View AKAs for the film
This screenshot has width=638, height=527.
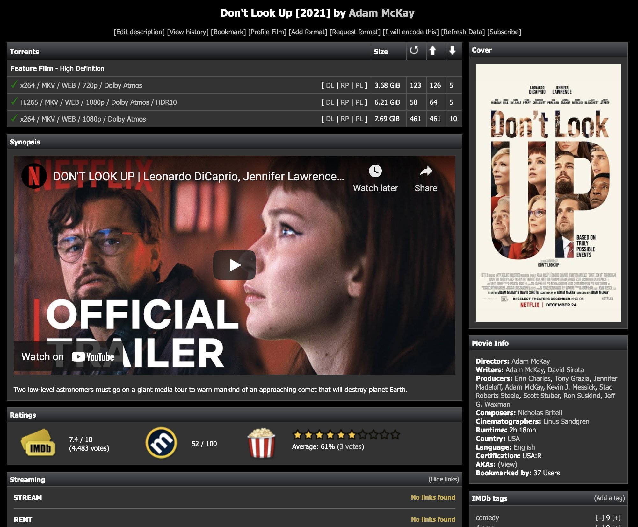click(x=507, y=464)
